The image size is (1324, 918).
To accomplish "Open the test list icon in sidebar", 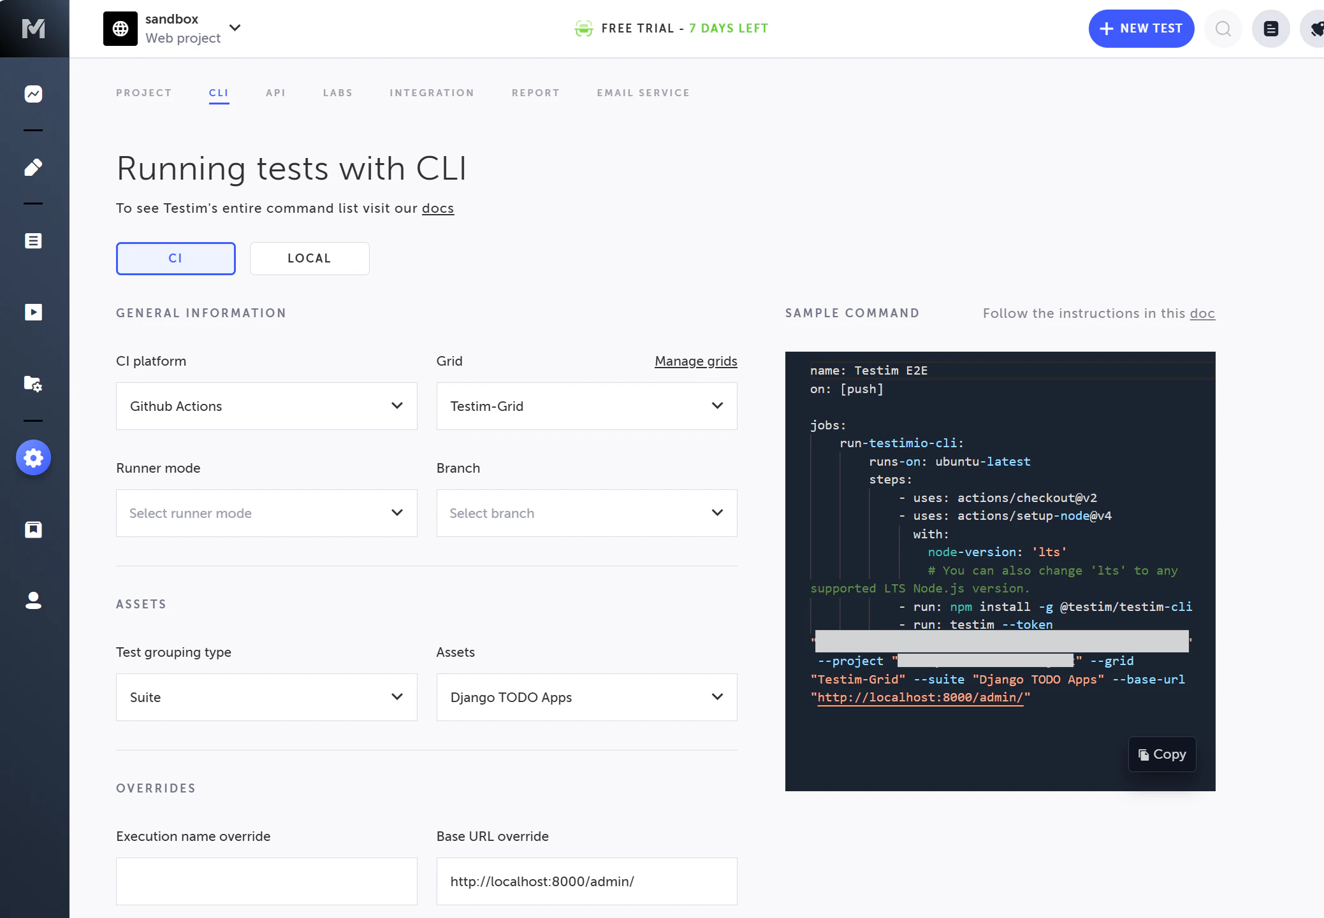I will (33, 241).
